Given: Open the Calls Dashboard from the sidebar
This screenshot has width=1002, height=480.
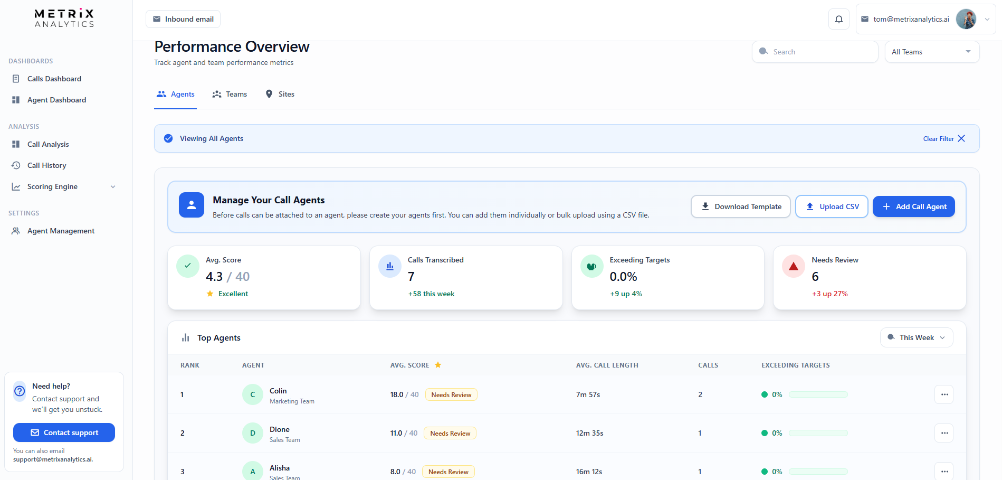Looking at the screenshot, I should click(54, 78).
